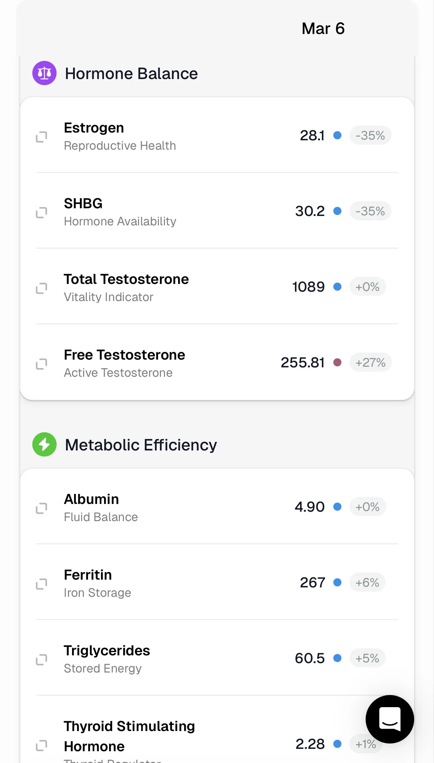Open the chat support bubble
This screenshot has height=763, width=434.
tap(390, 719)
